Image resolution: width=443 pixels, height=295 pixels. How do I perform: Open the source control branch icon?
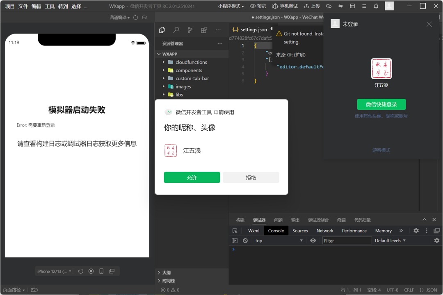(x=190, y=30)
